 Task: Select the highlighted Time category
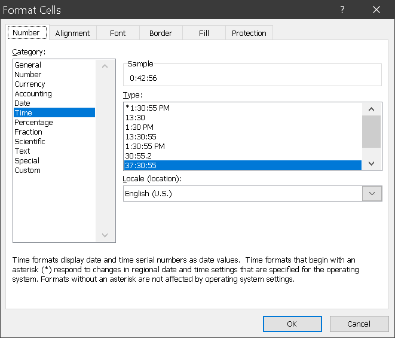(54, 112)
